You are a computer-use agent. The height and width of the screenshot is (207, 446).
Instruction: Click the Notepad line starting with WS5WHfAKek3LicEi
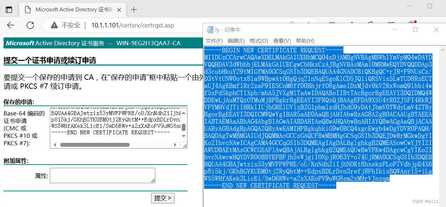[x=297, y=179]
